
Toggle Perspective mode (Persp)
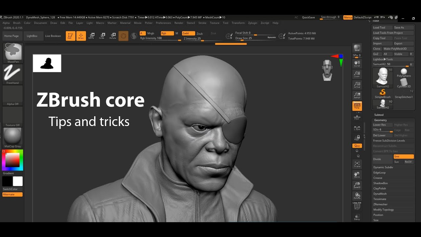point(357,106)
